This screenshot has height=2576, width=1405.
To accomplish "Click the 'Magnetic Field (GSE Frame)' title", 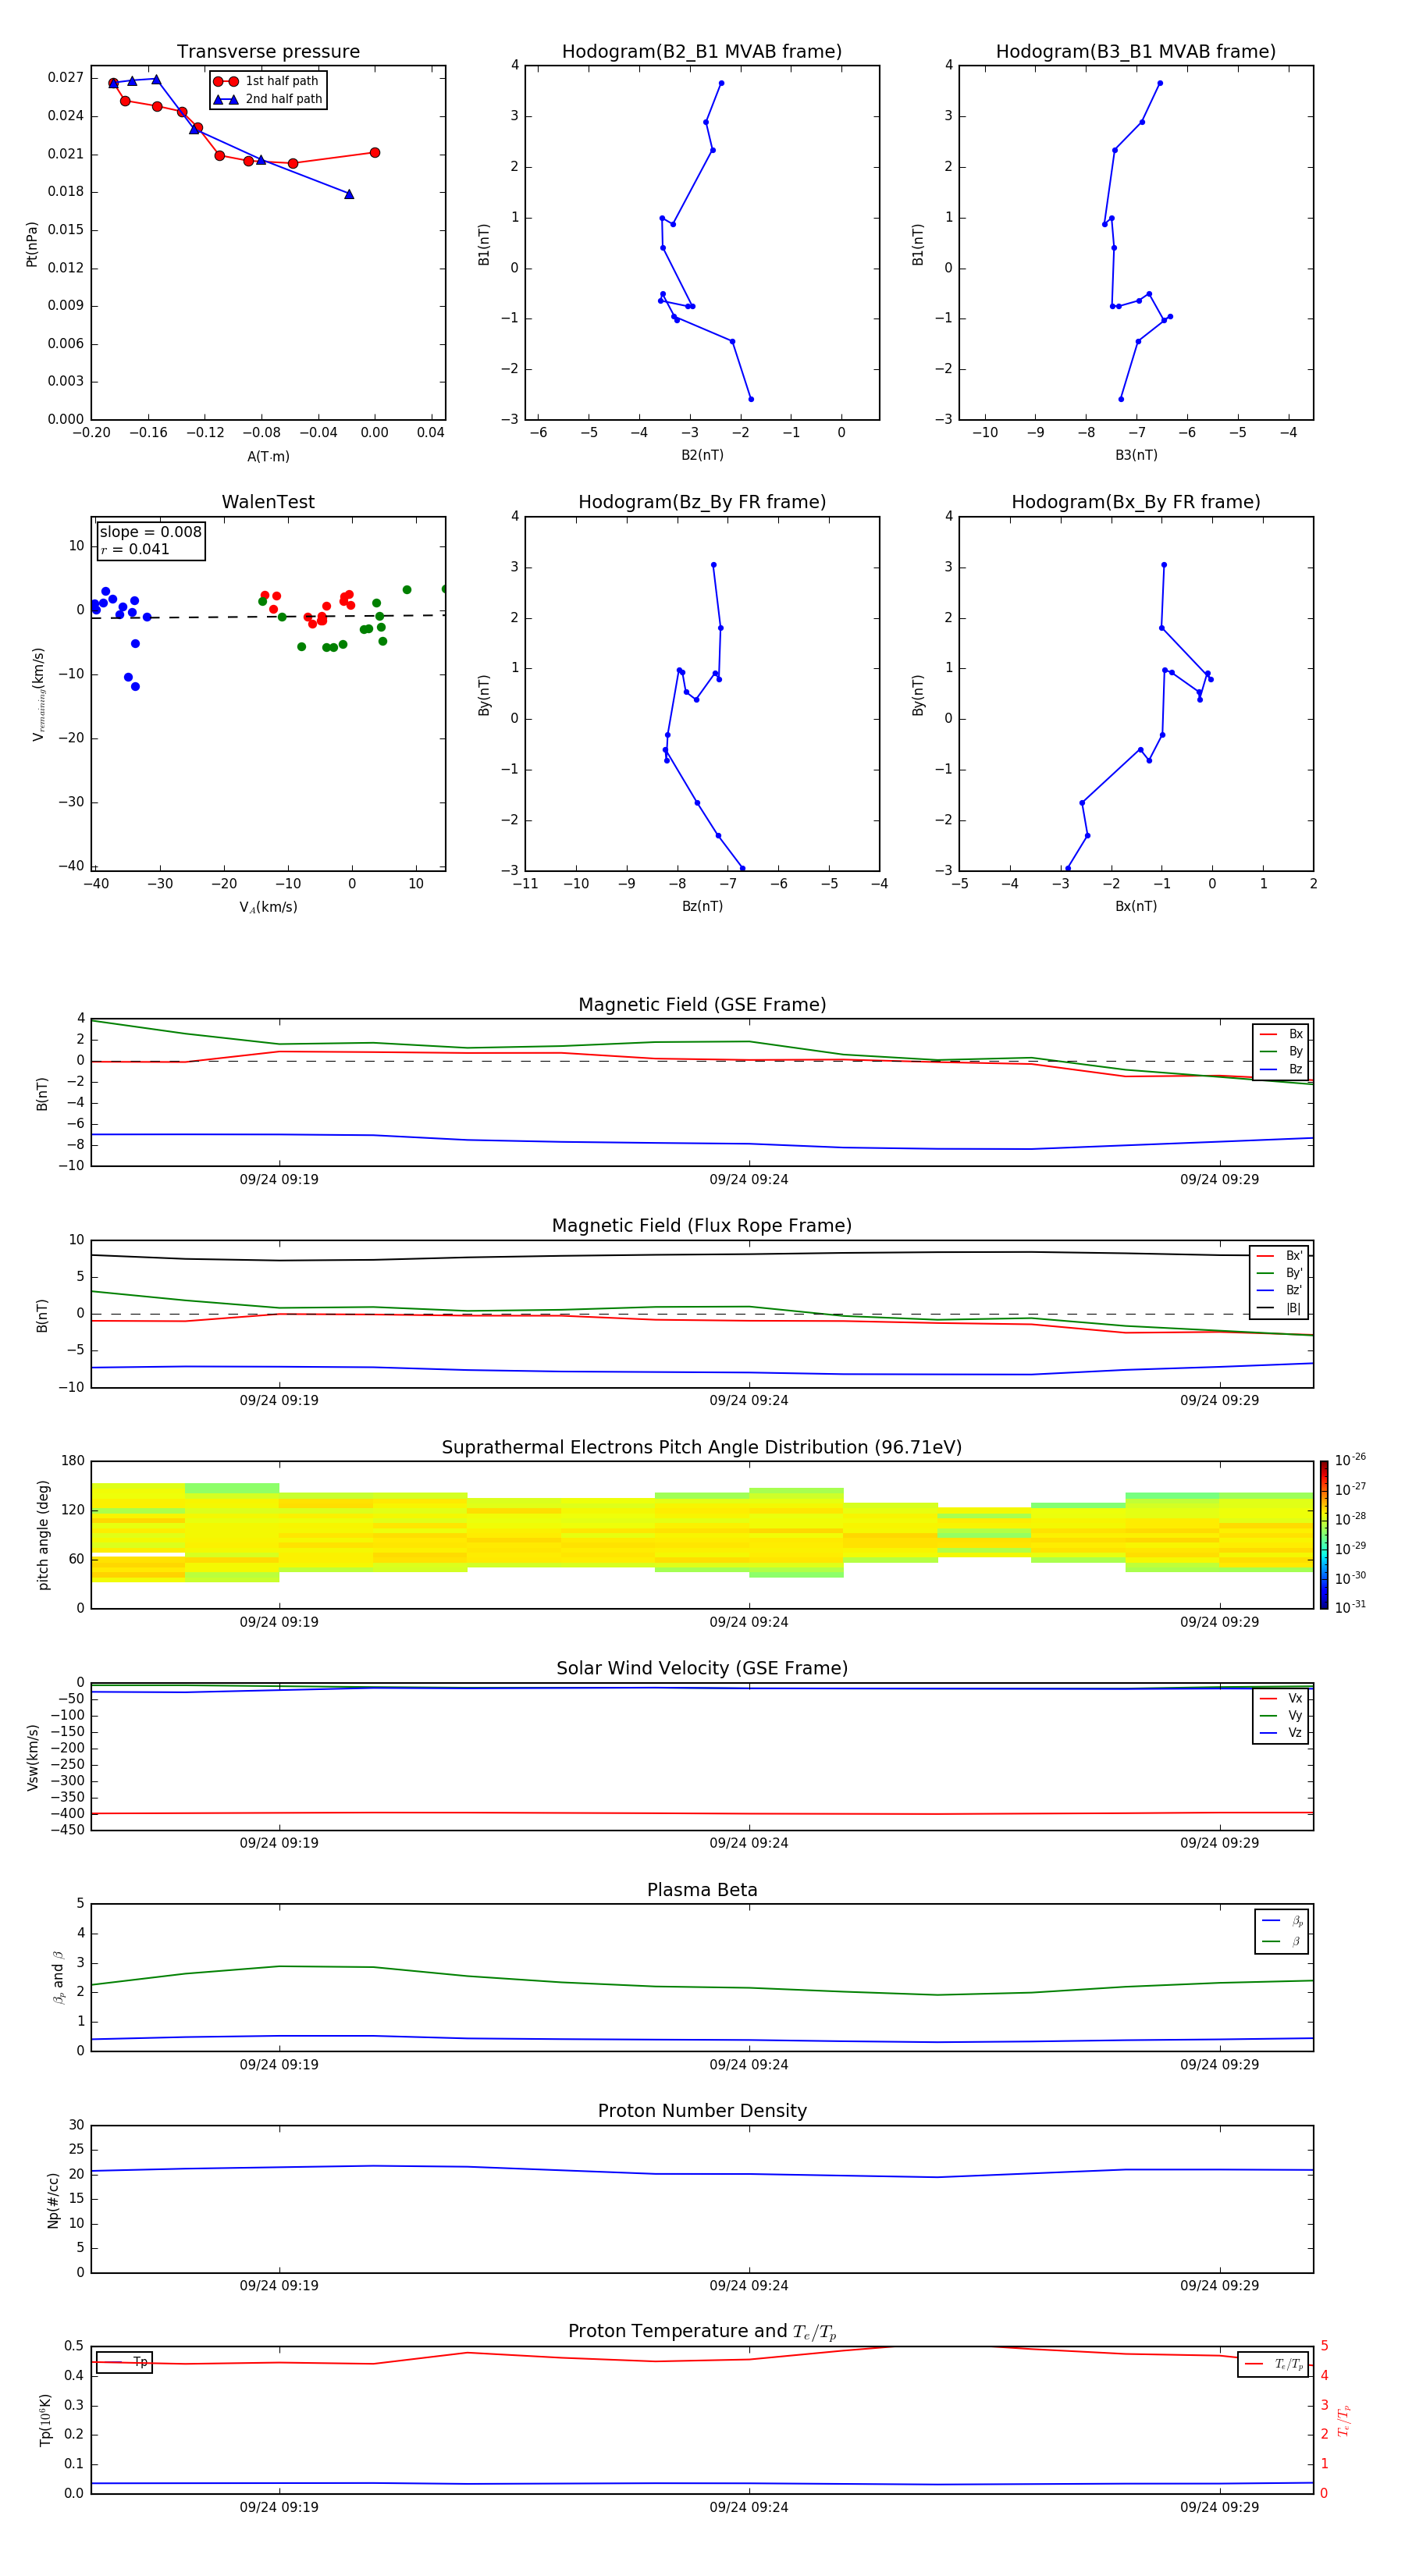I will pos(702,1005).
